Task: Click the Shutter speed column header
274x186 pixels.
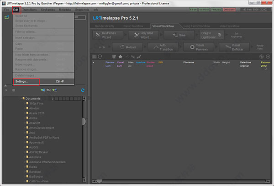Action: [150, 64]
